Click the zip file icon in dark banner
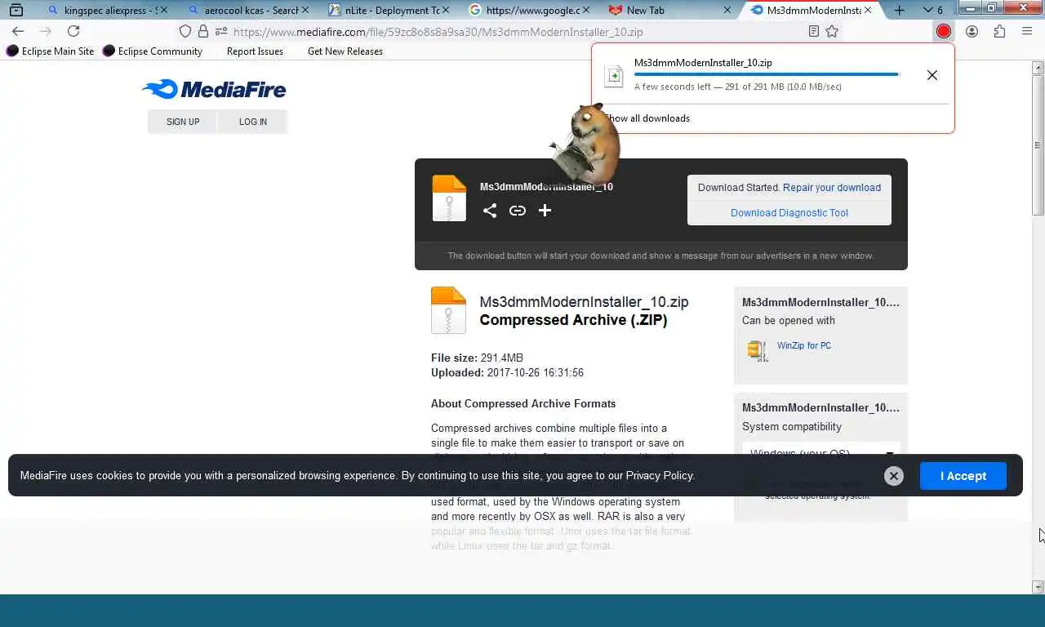The image size is (1045, 627). [449, 198]
